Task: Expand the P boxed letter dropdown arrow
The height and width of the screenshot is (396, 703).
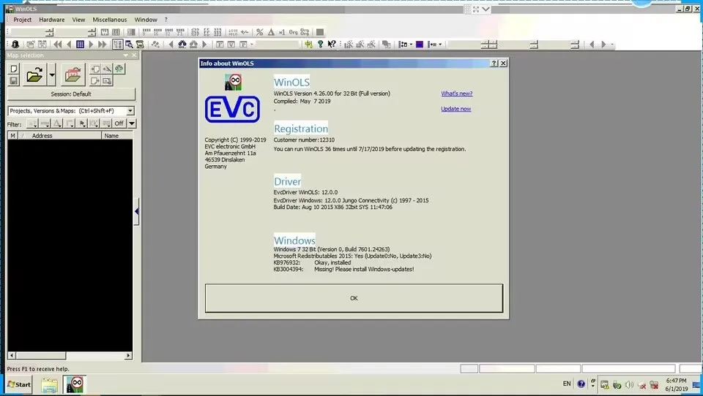Action: tap(251, 45)
